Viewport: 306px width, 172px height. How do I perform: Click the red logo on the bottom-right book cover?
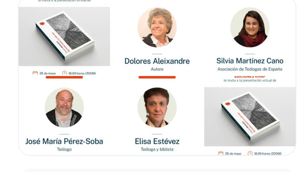pyautogui.click(x=228, y=104)
